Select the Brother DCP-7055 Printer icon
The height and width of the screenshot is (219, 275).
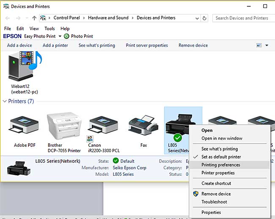coord(64,126)
